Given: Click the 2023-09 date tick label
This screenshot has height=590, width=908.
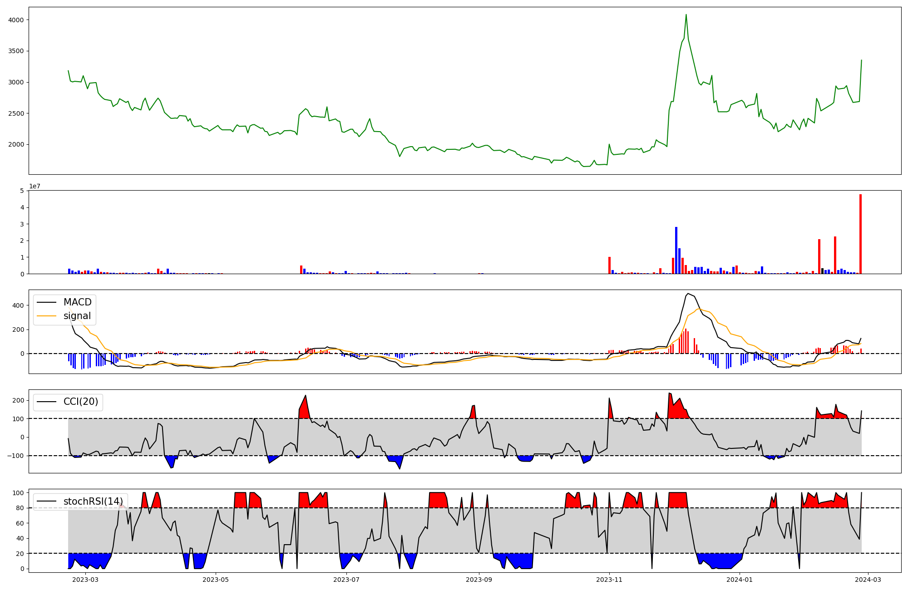Looking at the screenshot, I should pos(479,579).
